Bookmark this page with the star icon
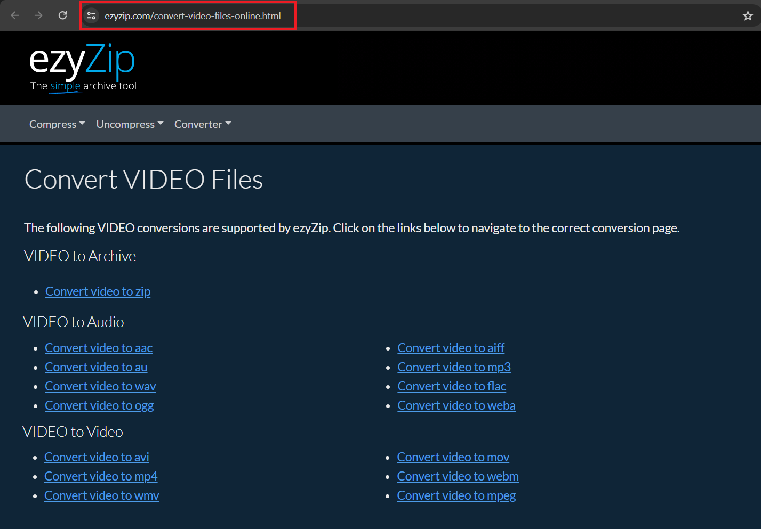This screenshot has width=761, height=529. click(x=748, y=16)
